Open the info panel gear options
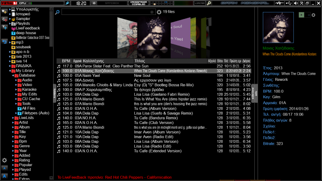Screen dimensions: 322x181 coord(314,15)
